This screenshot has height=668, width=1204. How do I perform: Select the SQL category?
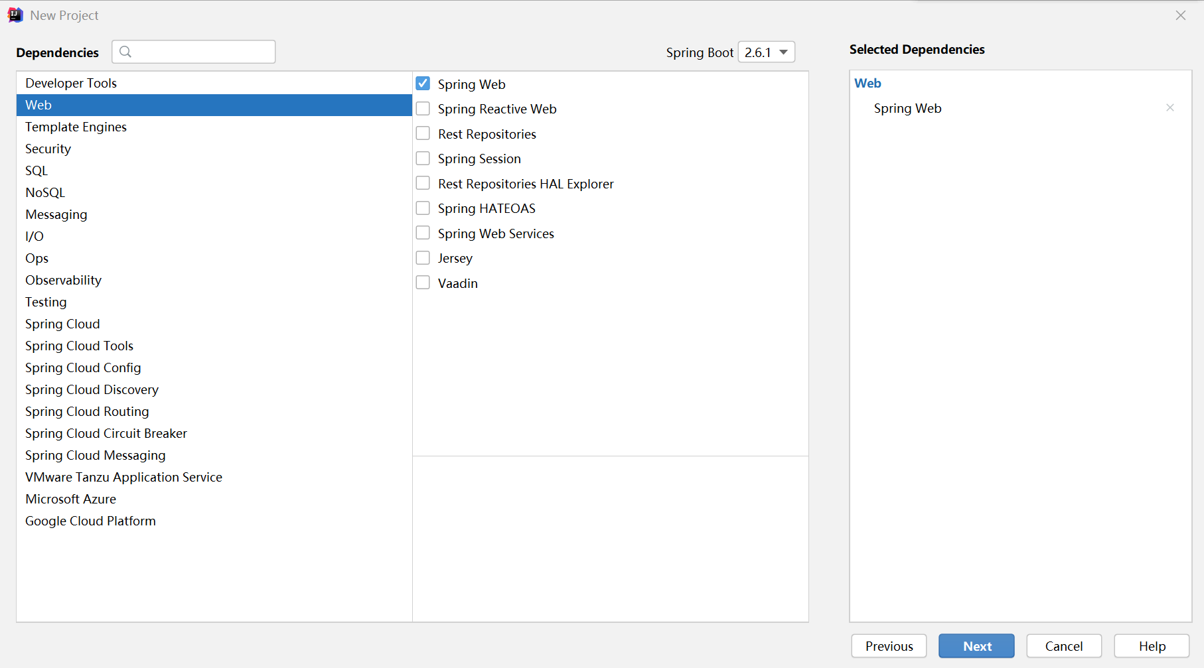(x=214, y=170)
